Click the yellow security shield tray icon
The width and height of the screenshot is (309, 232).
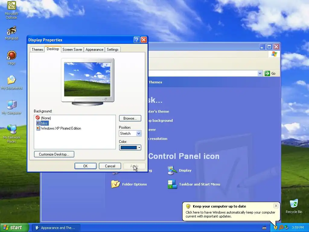(x=276, y=228)
